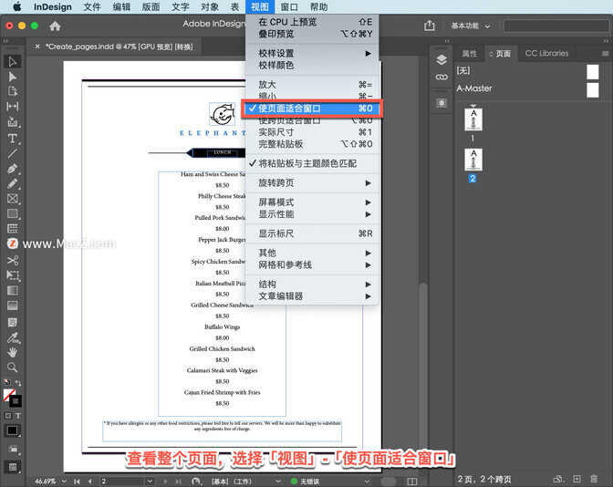This screenshot has height=487, width=613.
Task: Select the Scissors tool
Action: (x=13, y=260)
